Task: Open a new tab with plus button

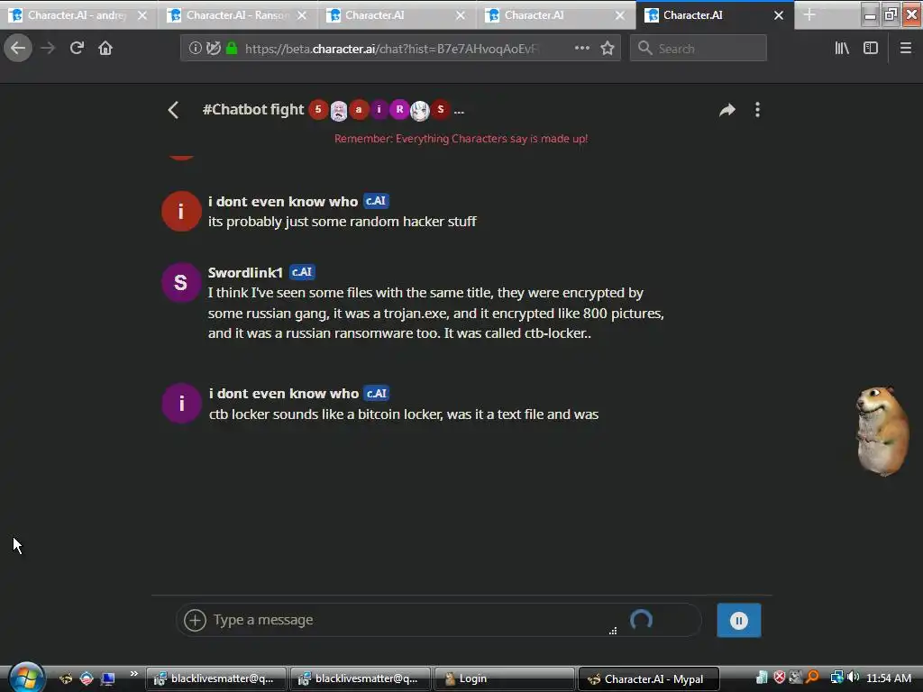Action: (x=809, y=14)
